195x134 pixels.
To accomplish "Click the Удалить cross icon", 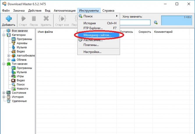I will click(x=46, y=19).
